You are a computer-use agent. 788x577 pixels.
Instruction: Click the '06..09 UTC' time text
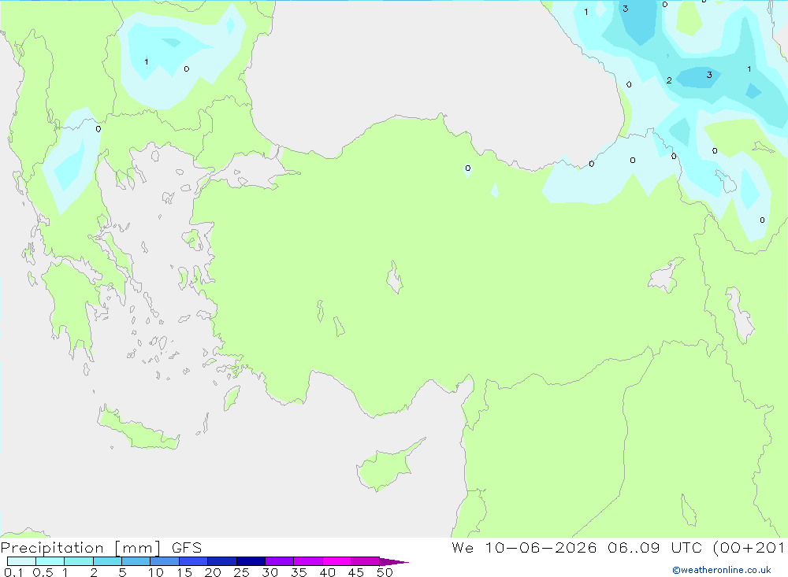click(654, 547)
